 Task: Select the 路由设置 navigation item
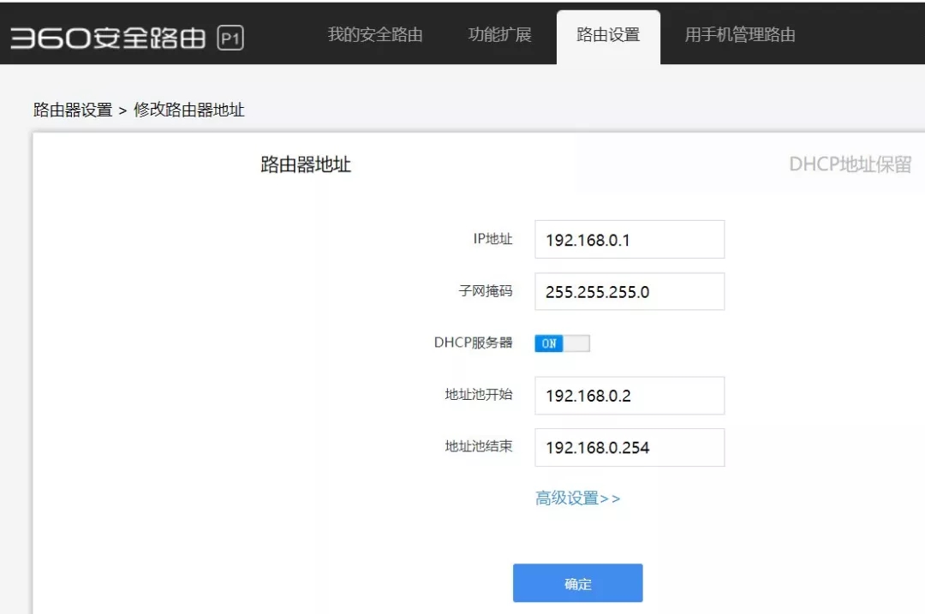pos(608,35)
